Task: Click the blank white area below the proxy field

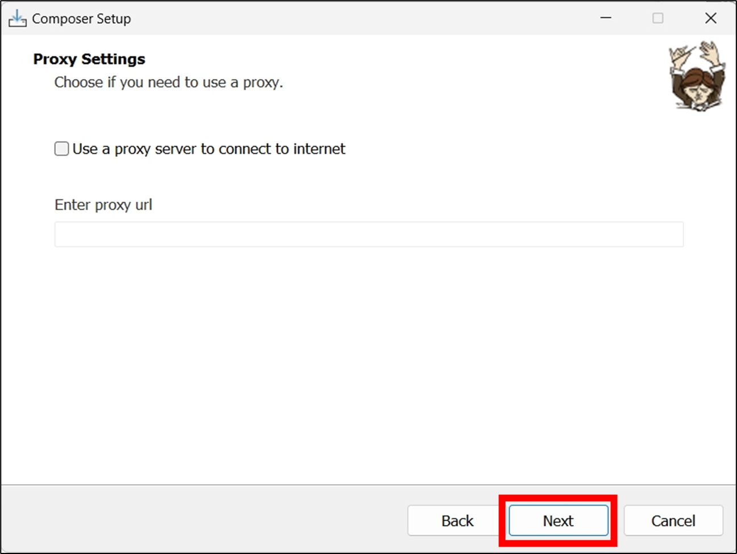Action: (368, 364)
